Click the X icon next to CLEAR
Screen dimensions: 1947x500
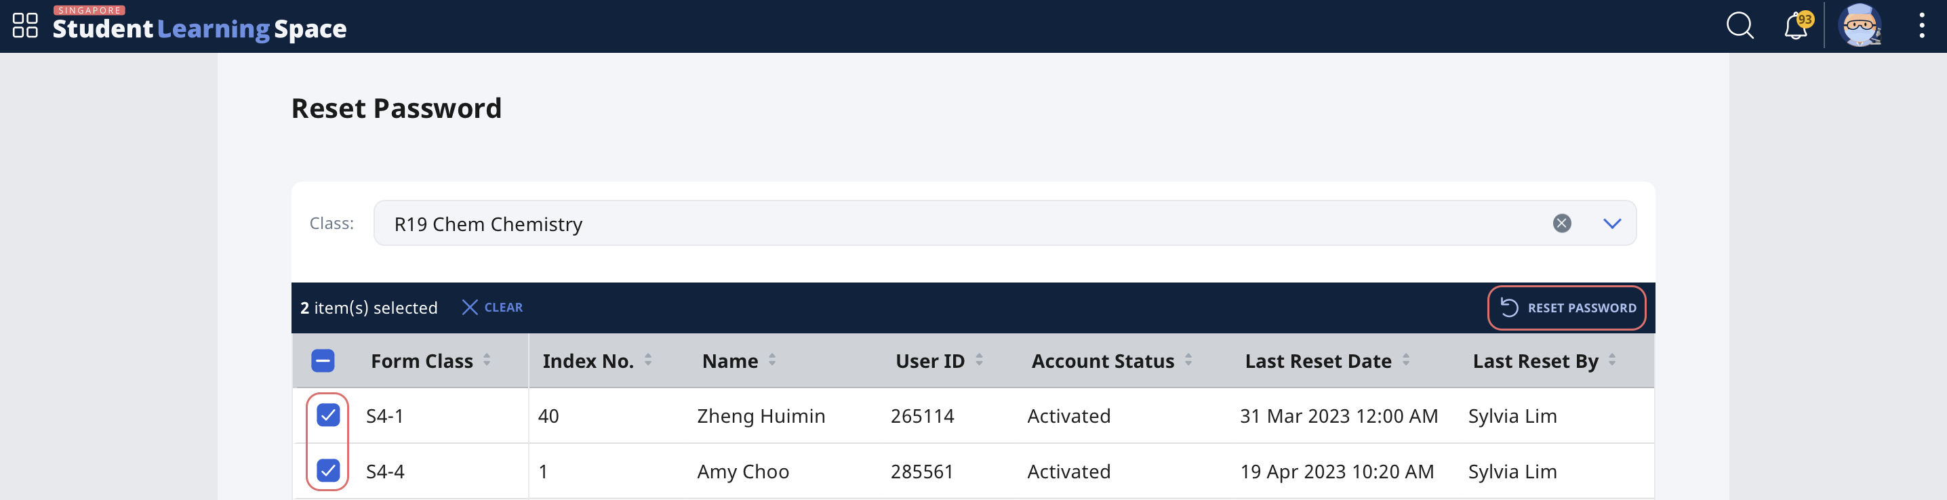(470, 308)
